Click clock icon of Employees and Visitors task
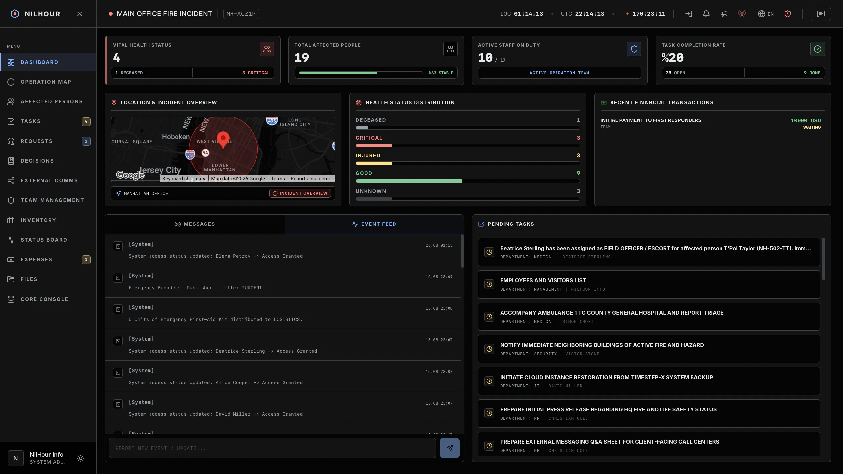Screen dimensions: 843x474 (489, 284)
